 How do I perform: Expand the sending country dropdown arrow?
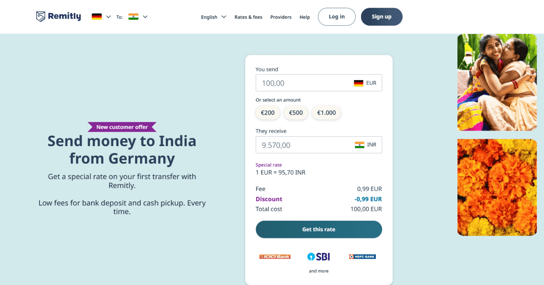pyautogui.click(x=108, y=17)
